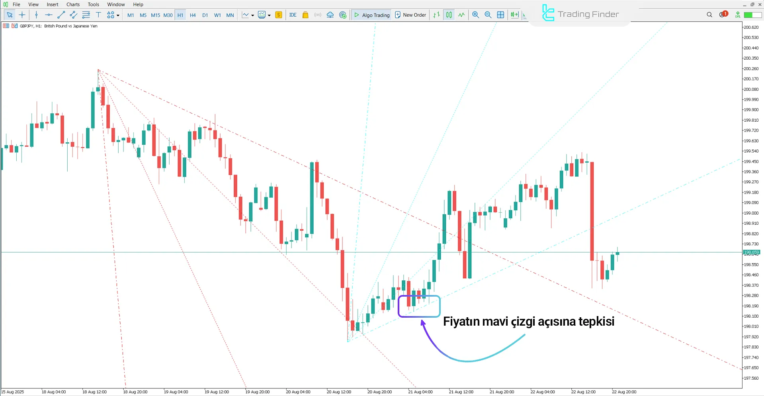Viewport: 764px width, 396px height.
Task: Select the Horizontal Line tool
Action: (49, 15)
